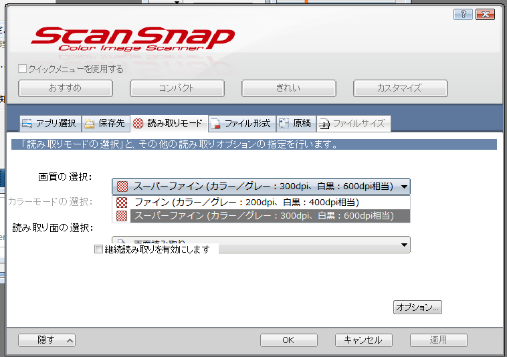Viewport: 507px width, 357px height.
Task: Open the オプション... dialog button
Action: [x=417, y=308]
